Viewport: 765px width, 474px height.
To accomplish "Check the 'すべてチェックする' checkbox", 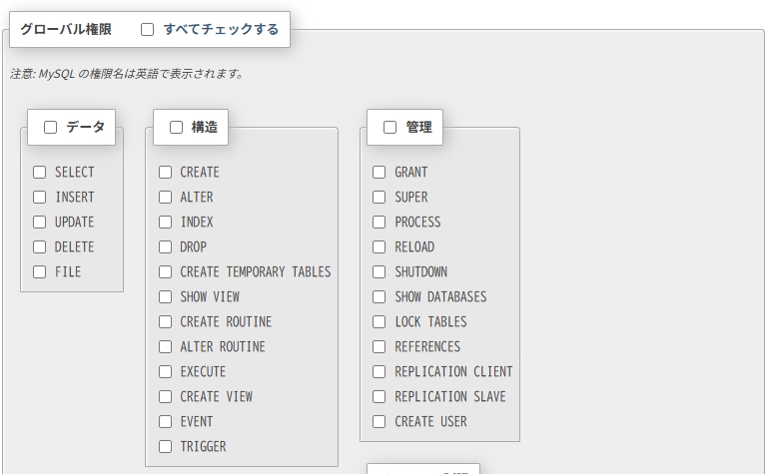I will click(148, 30).
